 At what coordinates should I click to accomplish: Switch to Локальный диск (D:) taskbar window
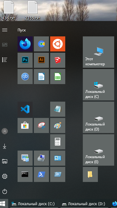point(85,204)
